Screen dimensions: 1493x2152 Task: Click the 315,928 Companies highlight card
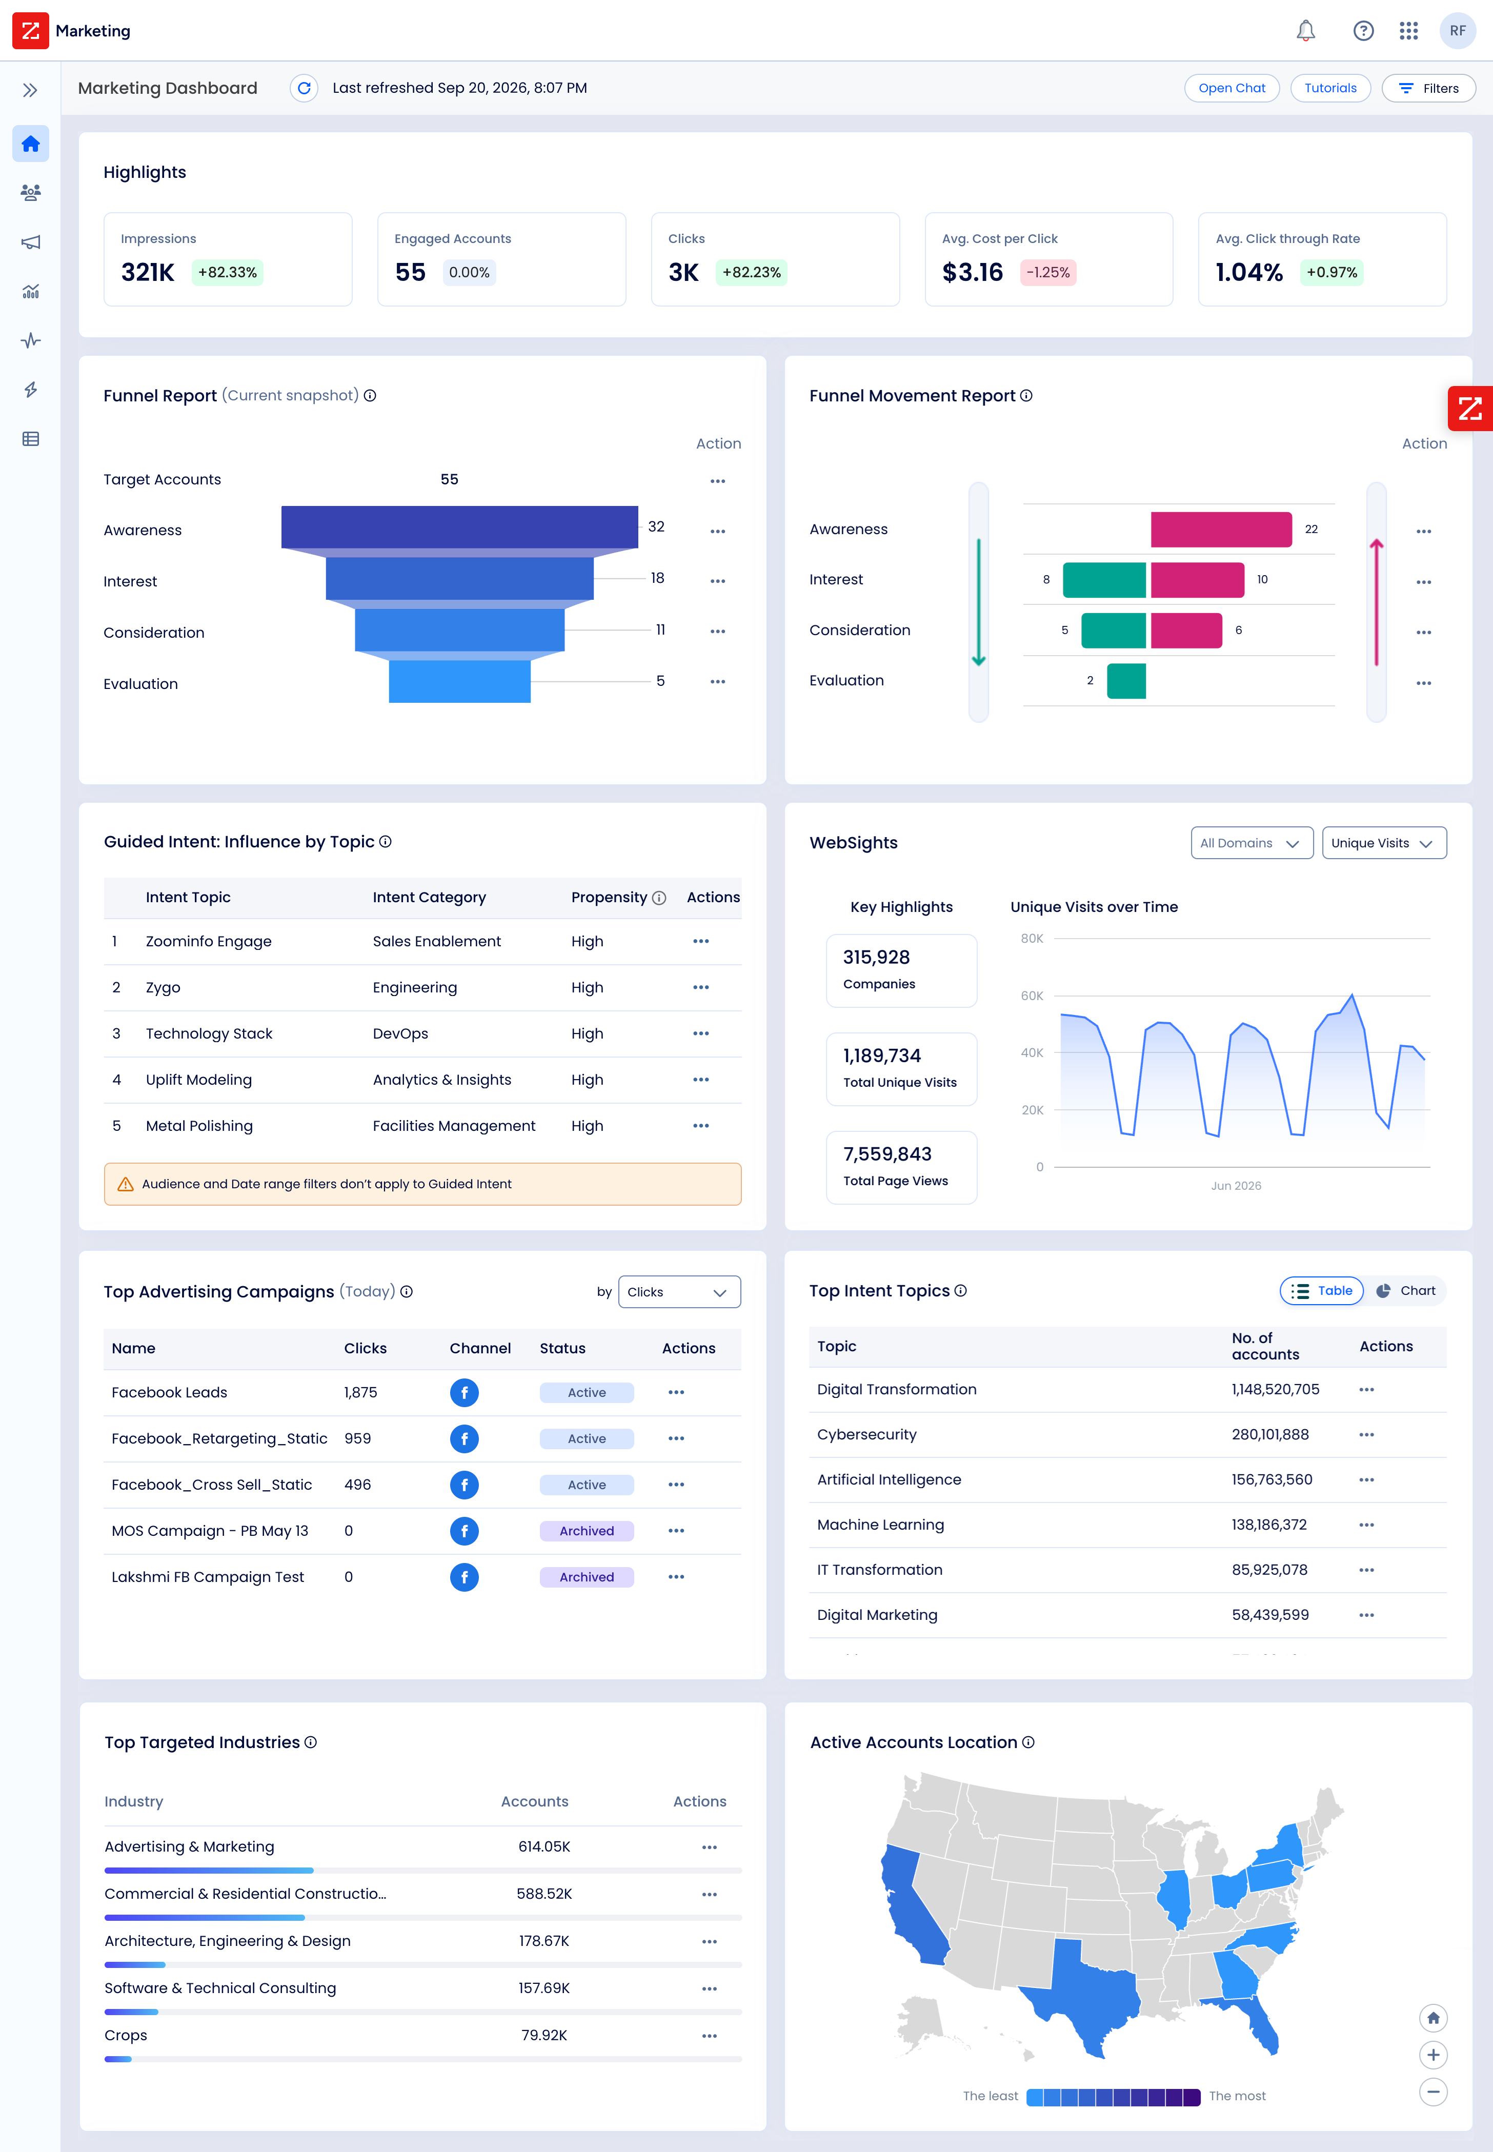tap(902, 971)
